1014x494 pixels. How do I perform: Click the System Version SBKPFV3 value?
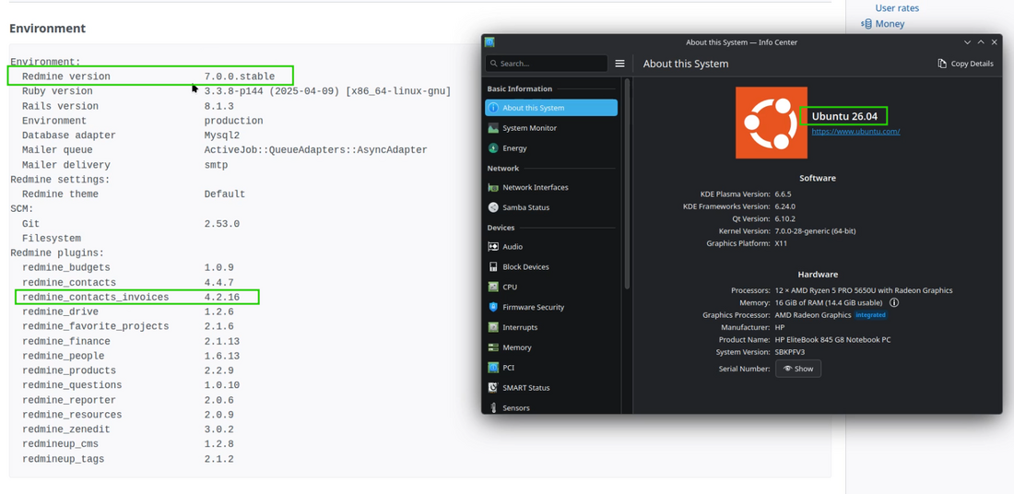click(792, 352)
